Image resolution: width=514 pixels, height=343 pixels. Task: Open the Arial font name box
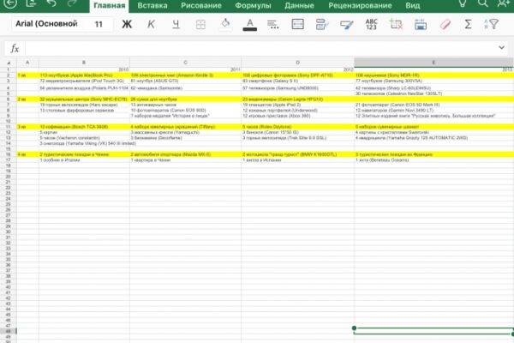point(46,24)
